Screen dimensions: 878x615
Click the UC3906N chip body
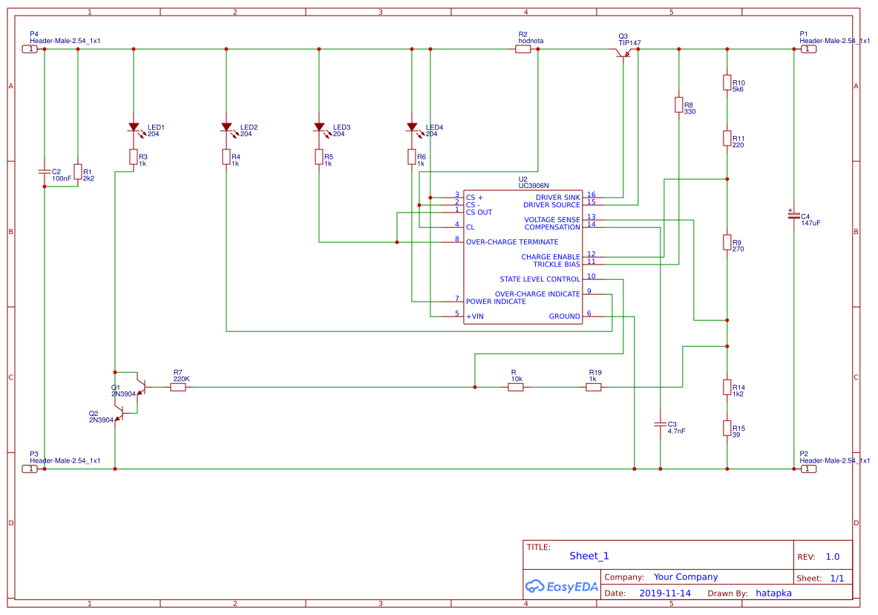523,257
